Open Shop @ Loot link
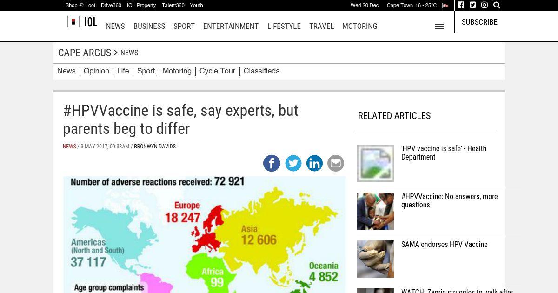 pos(80,5)
